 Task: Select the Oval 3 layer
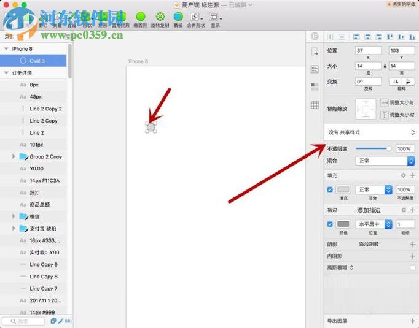33,61
